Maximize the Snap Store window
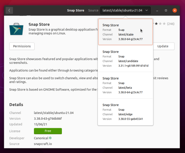 [166, 10]
